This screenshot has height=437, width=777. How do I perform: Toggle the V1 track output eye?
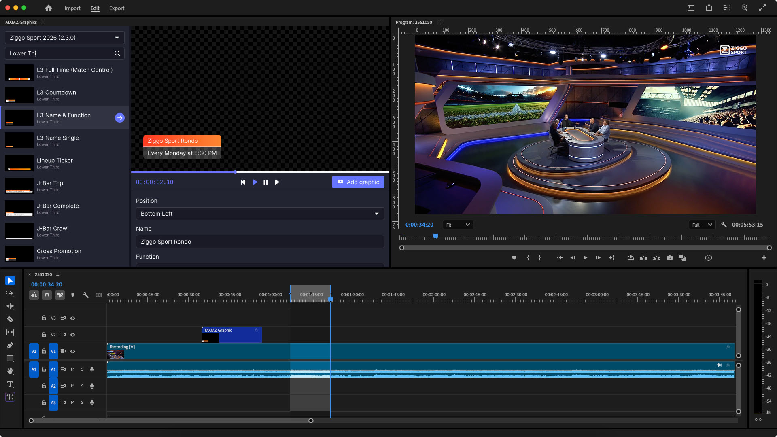coord(73,351)
